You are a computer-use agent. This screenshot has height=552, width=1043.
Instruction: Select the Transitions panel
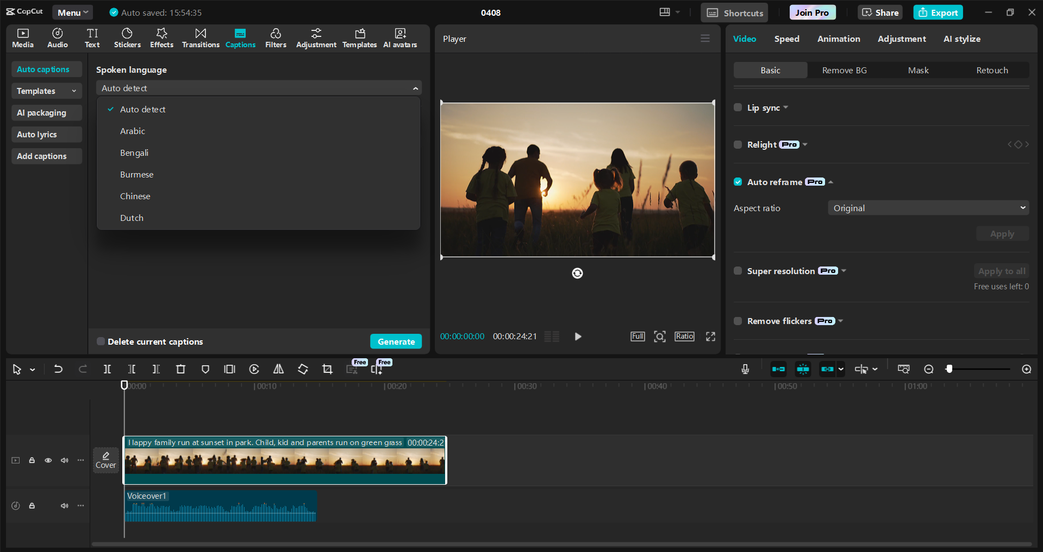[200, 38]
